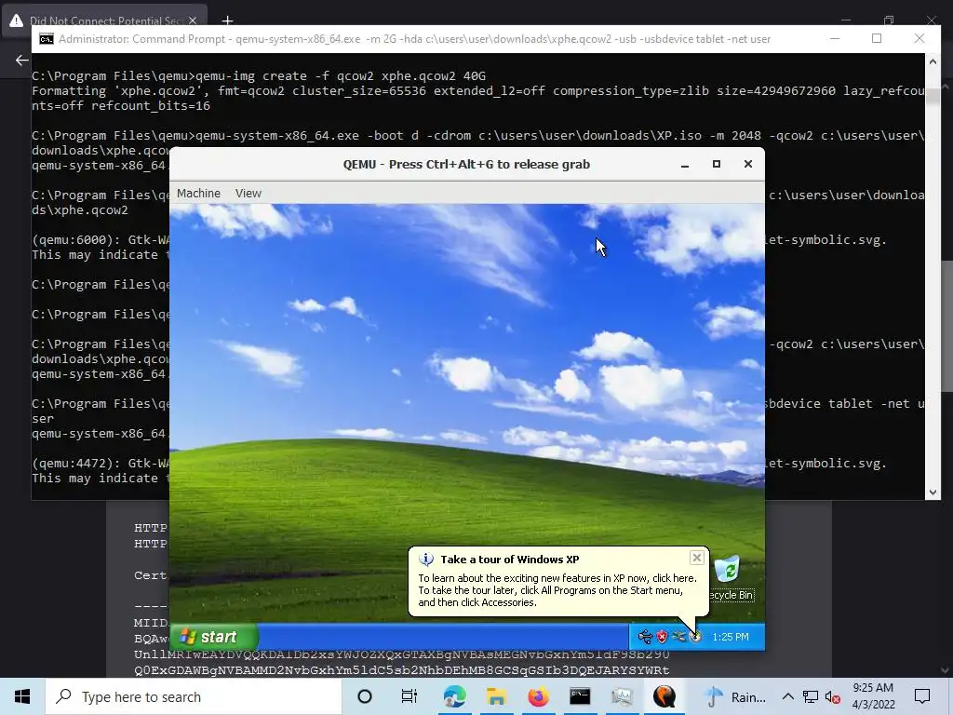Open a new browser tab
This screenshot has width=953, height=715.
pyautogui.click(x=227, y=20)
